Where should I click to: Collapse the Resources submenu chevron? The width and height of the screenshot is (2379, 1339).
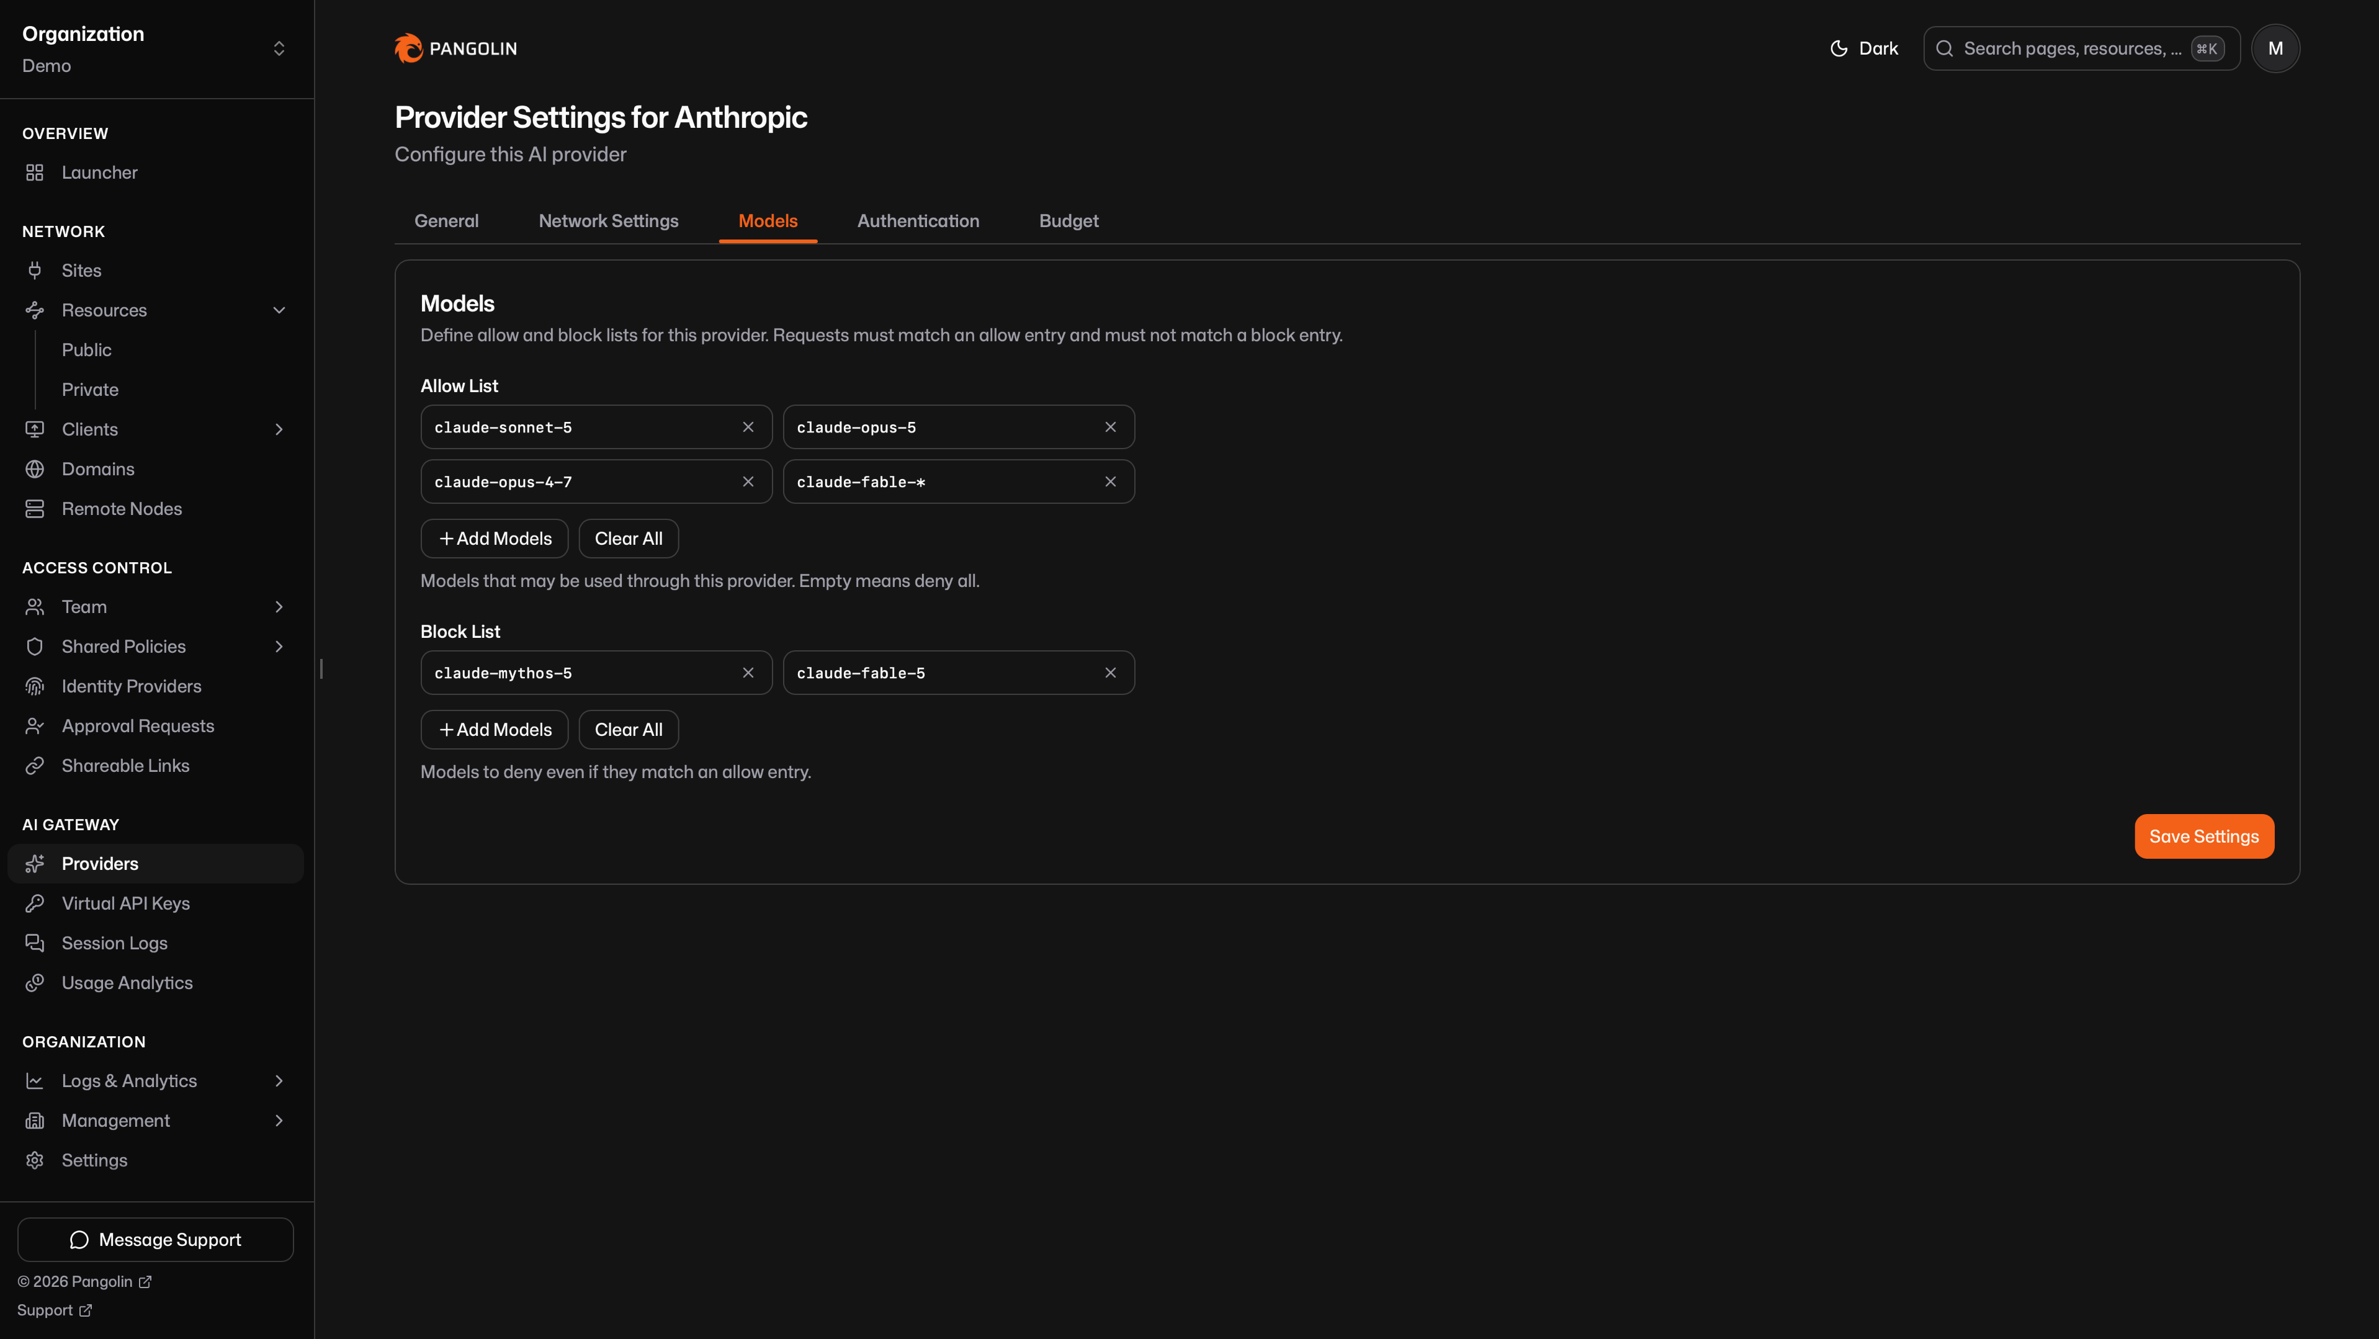tap(279, 310)
